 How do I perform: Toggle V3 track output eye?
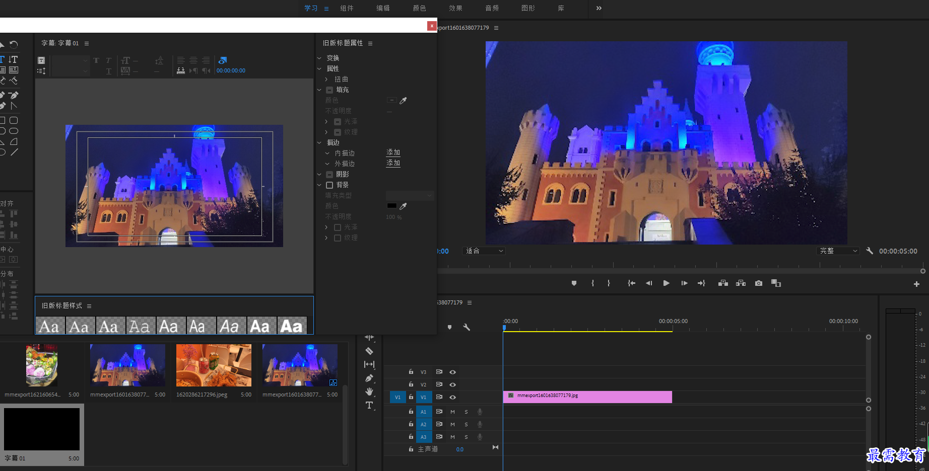pyautogui.click(x=453, y=372)
